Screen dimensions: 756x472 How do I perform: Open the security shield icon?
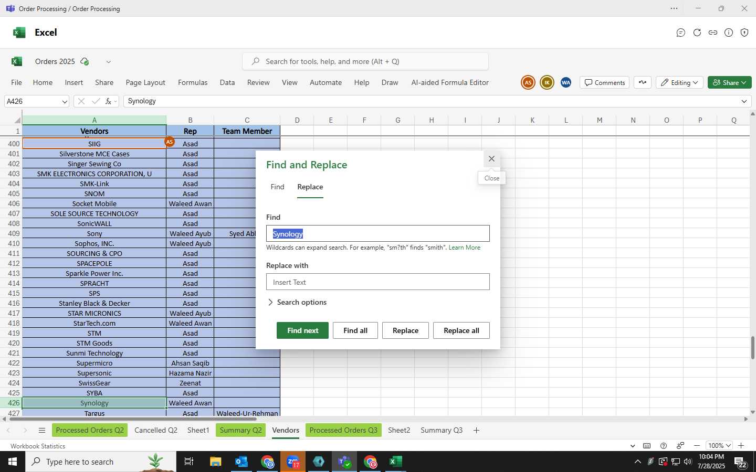pos(744,33)
